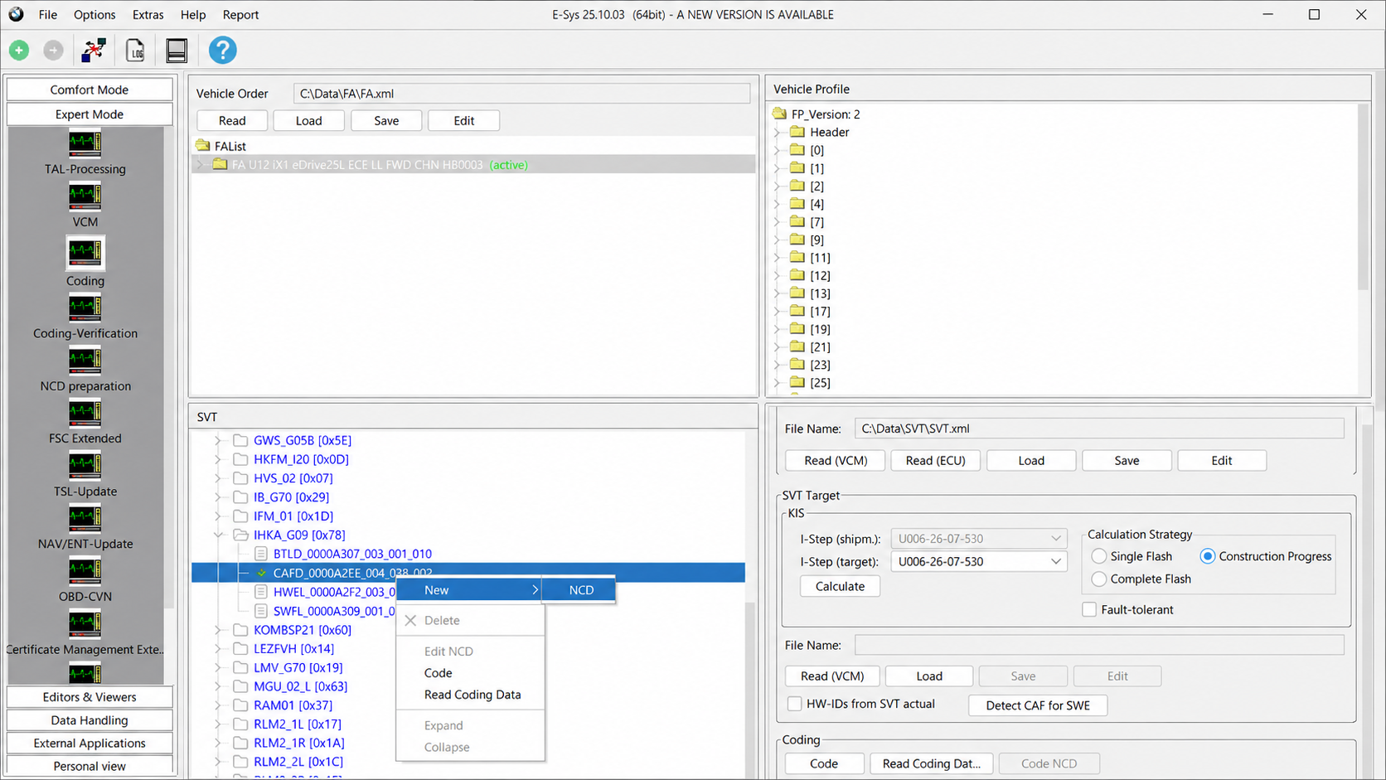The image size is (1386, 780).
Task: Select the Single Flash radio button
Action: (1099, 556)
